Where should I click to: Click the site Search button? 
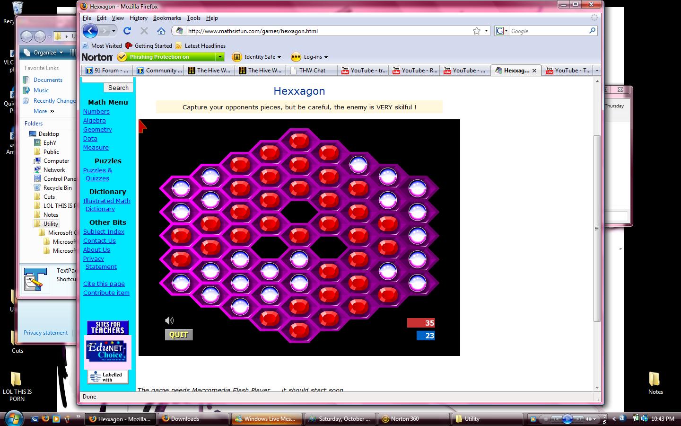coord(118,88)
